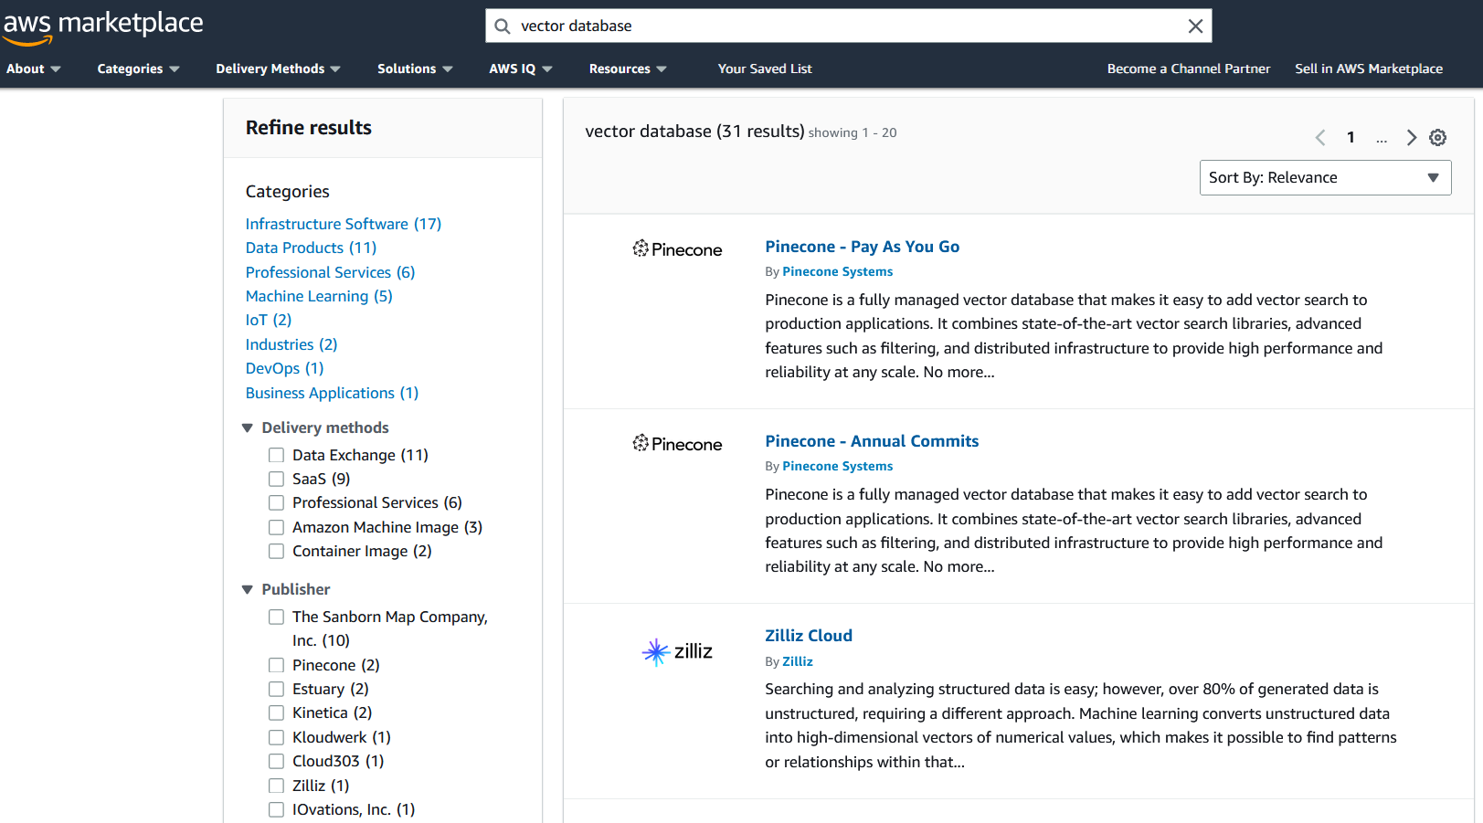Image resolution: width=1483 pixels, height=823 pixels.
Task: Open the Sort By Relevance dropdown
Action: click(1324, 178)
